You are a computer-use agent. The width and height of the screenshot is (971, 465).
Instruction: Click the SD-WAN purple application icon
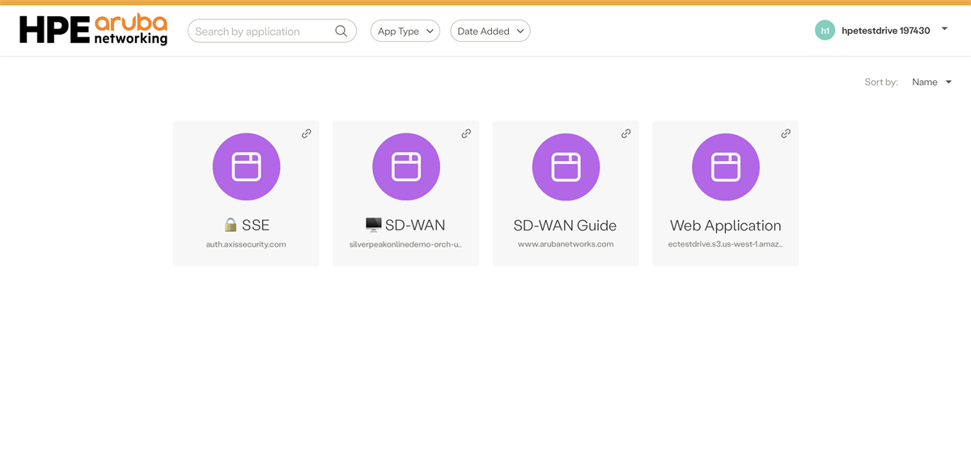(406, 167)
